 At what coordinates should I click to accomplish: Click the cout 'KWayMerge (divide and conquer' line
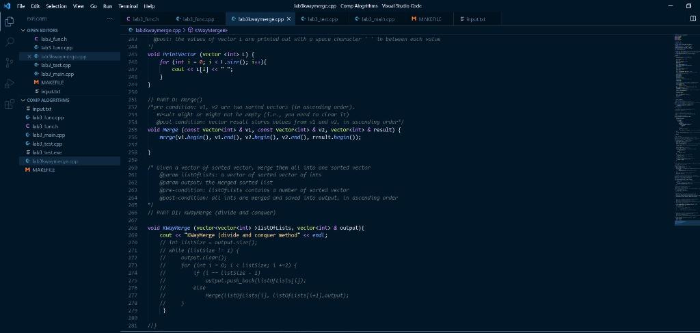pos(243,235)
